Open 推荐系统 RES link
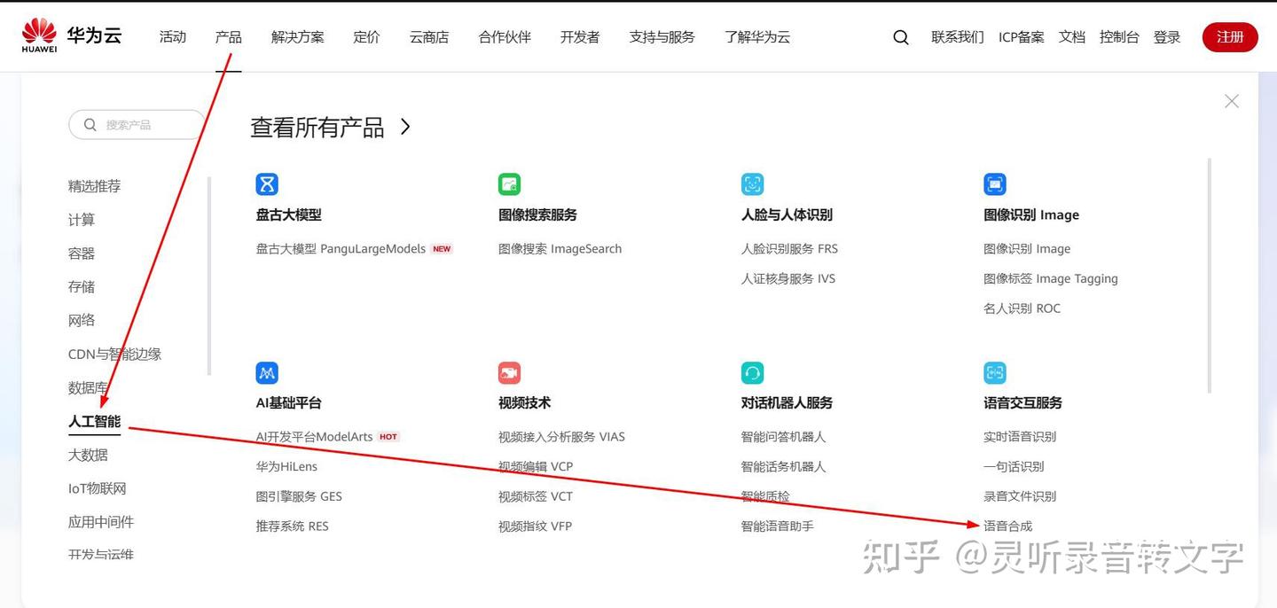The image size is (1277, 608). click(293, 527)
